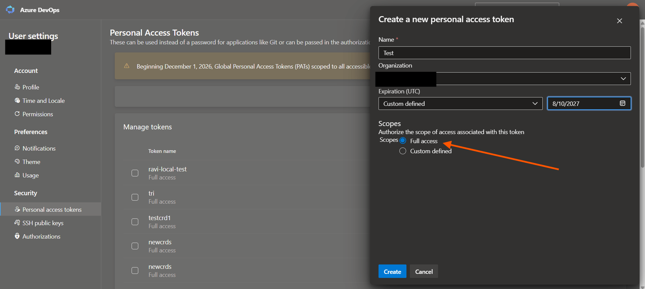Open the Organization dropdown
This screenshot has height=289, width=645.
click(x=504, y=79)
